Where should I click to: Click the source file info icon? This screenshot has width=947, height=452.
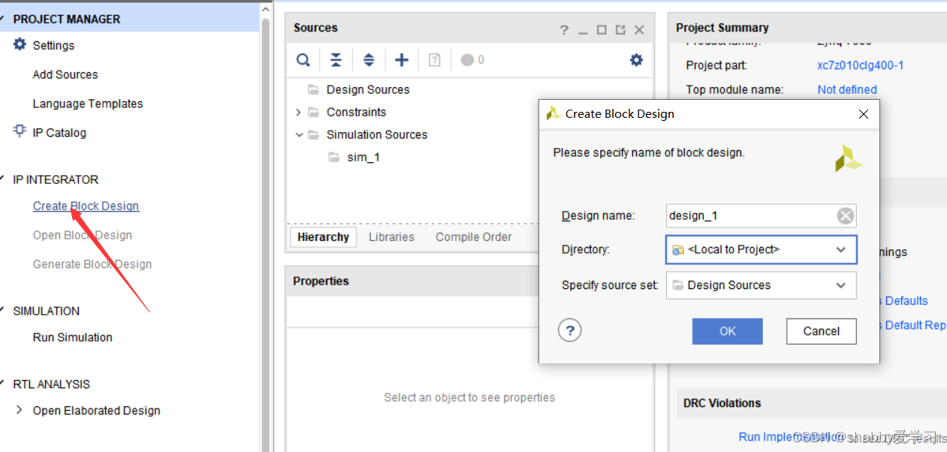[434, 60]
